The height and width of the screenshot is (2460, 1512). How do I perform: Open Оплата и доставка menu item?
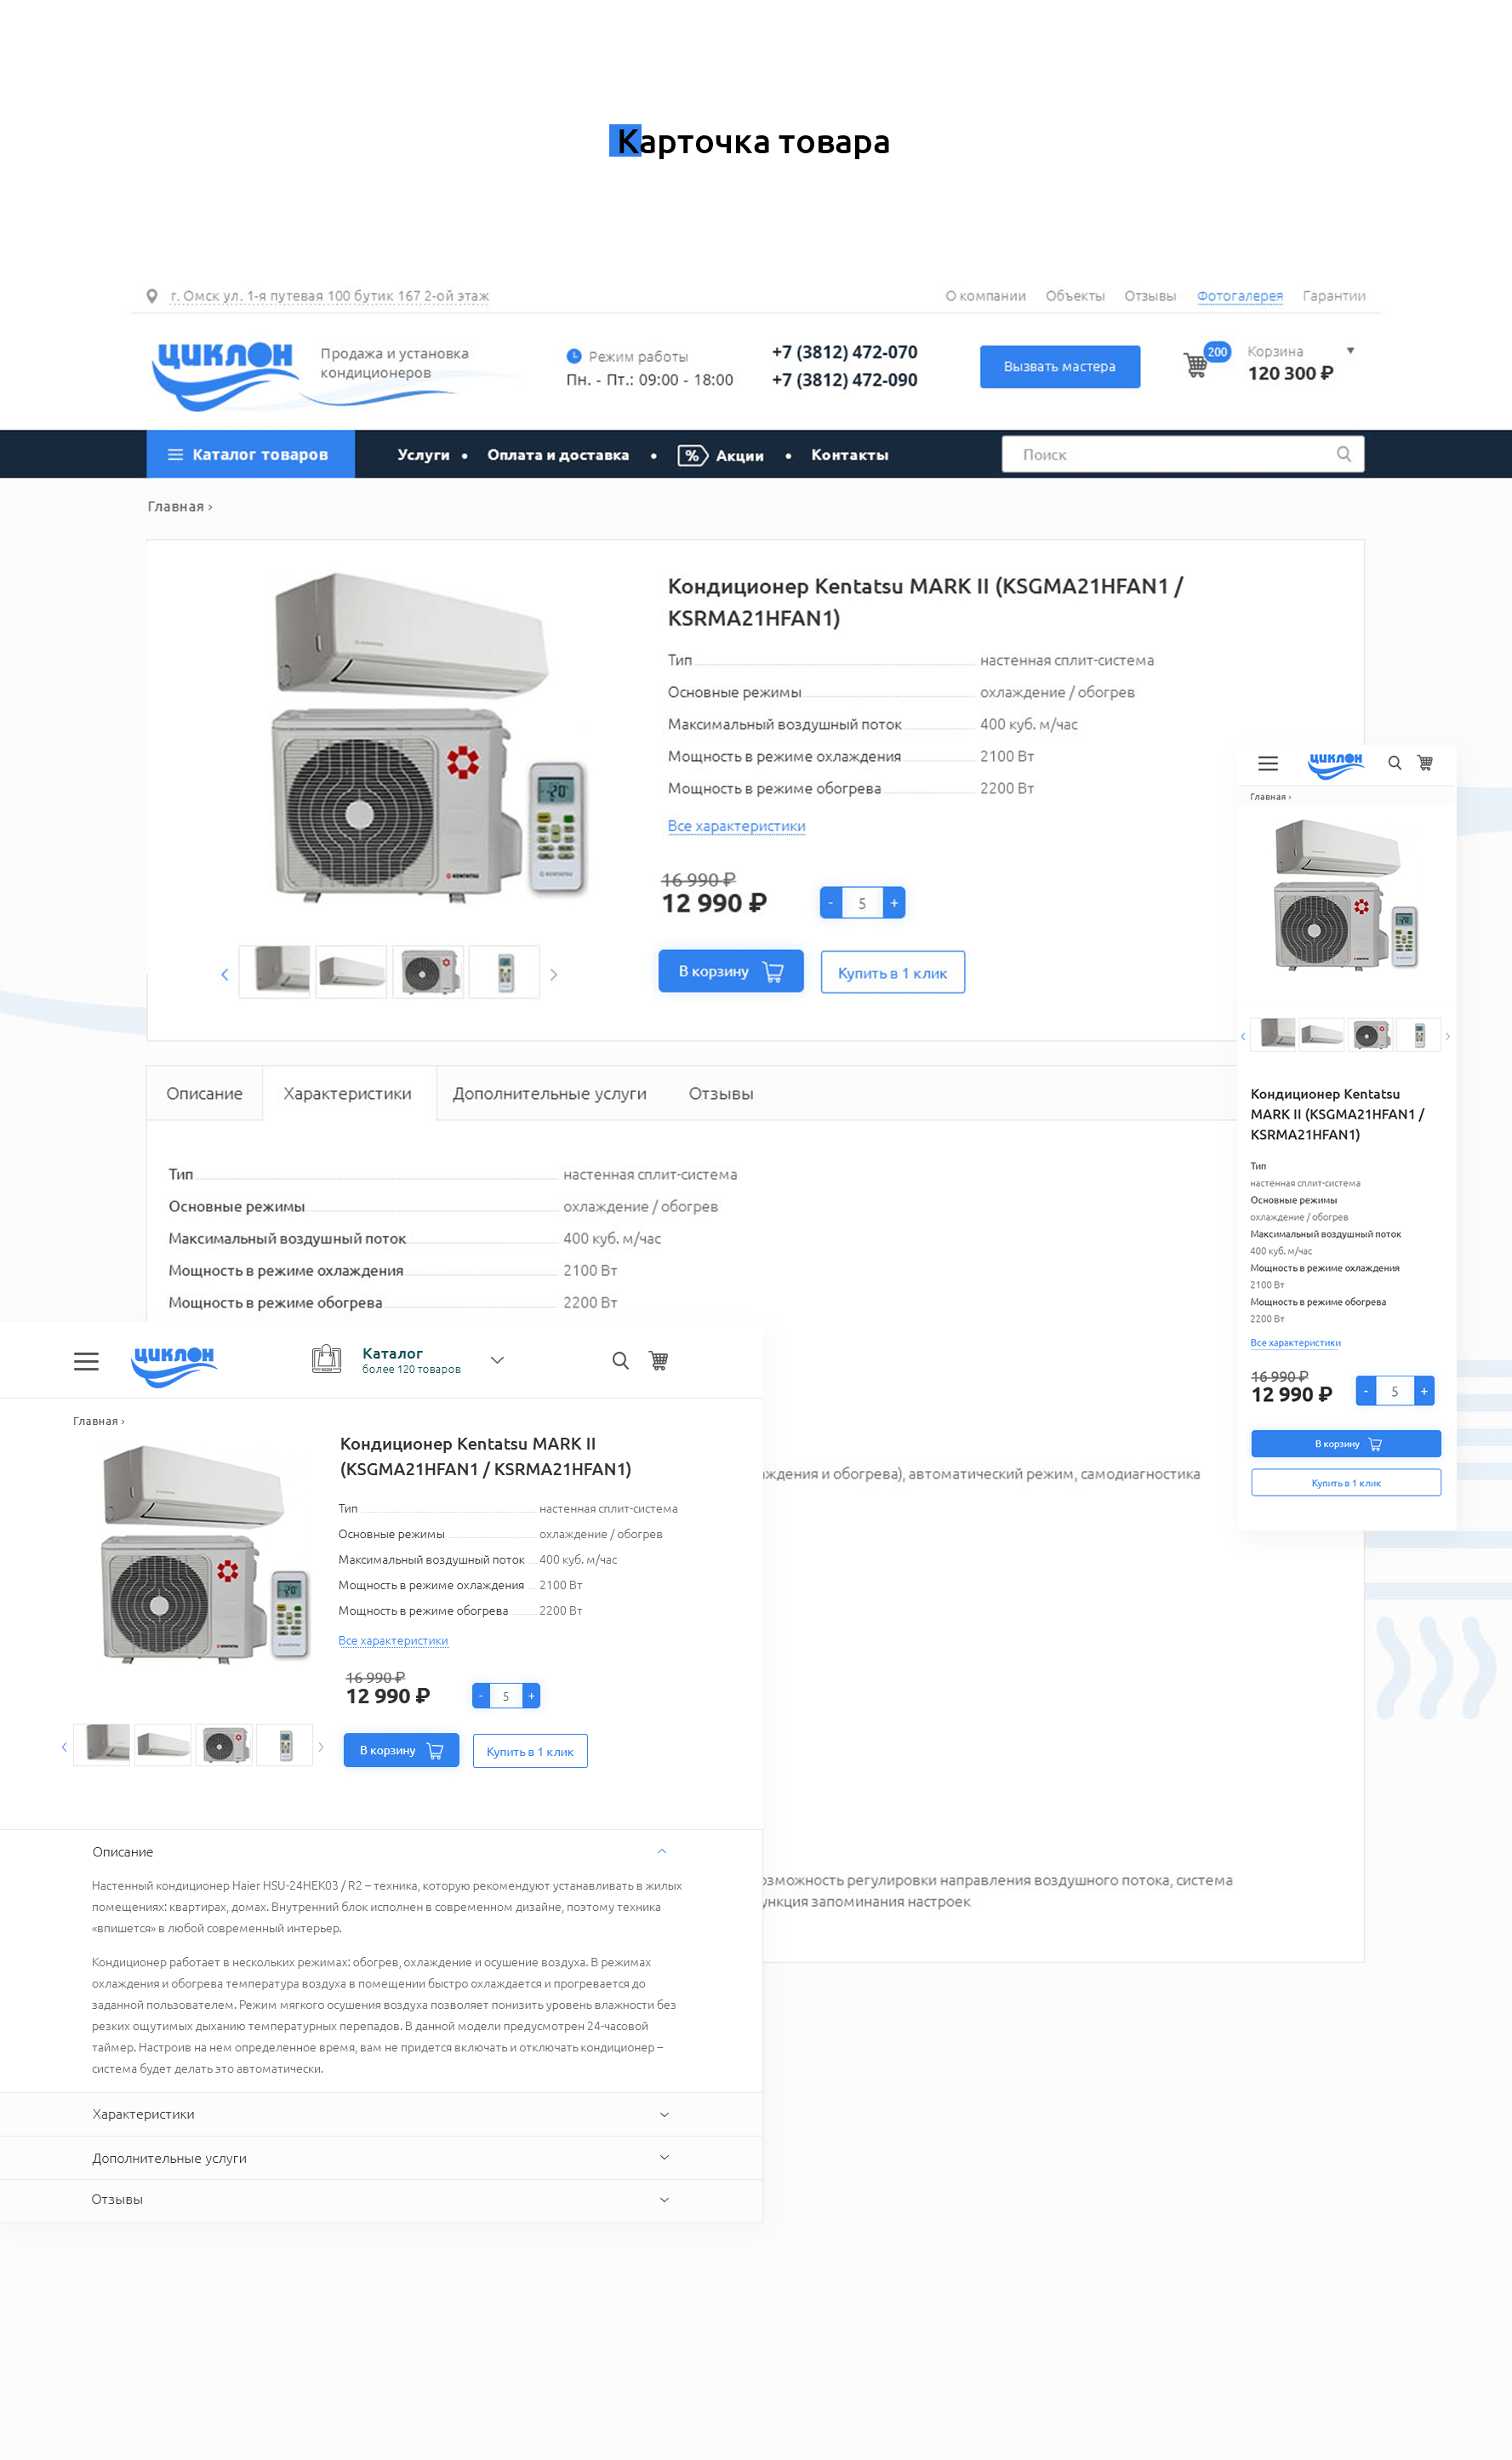coord(558,455)
